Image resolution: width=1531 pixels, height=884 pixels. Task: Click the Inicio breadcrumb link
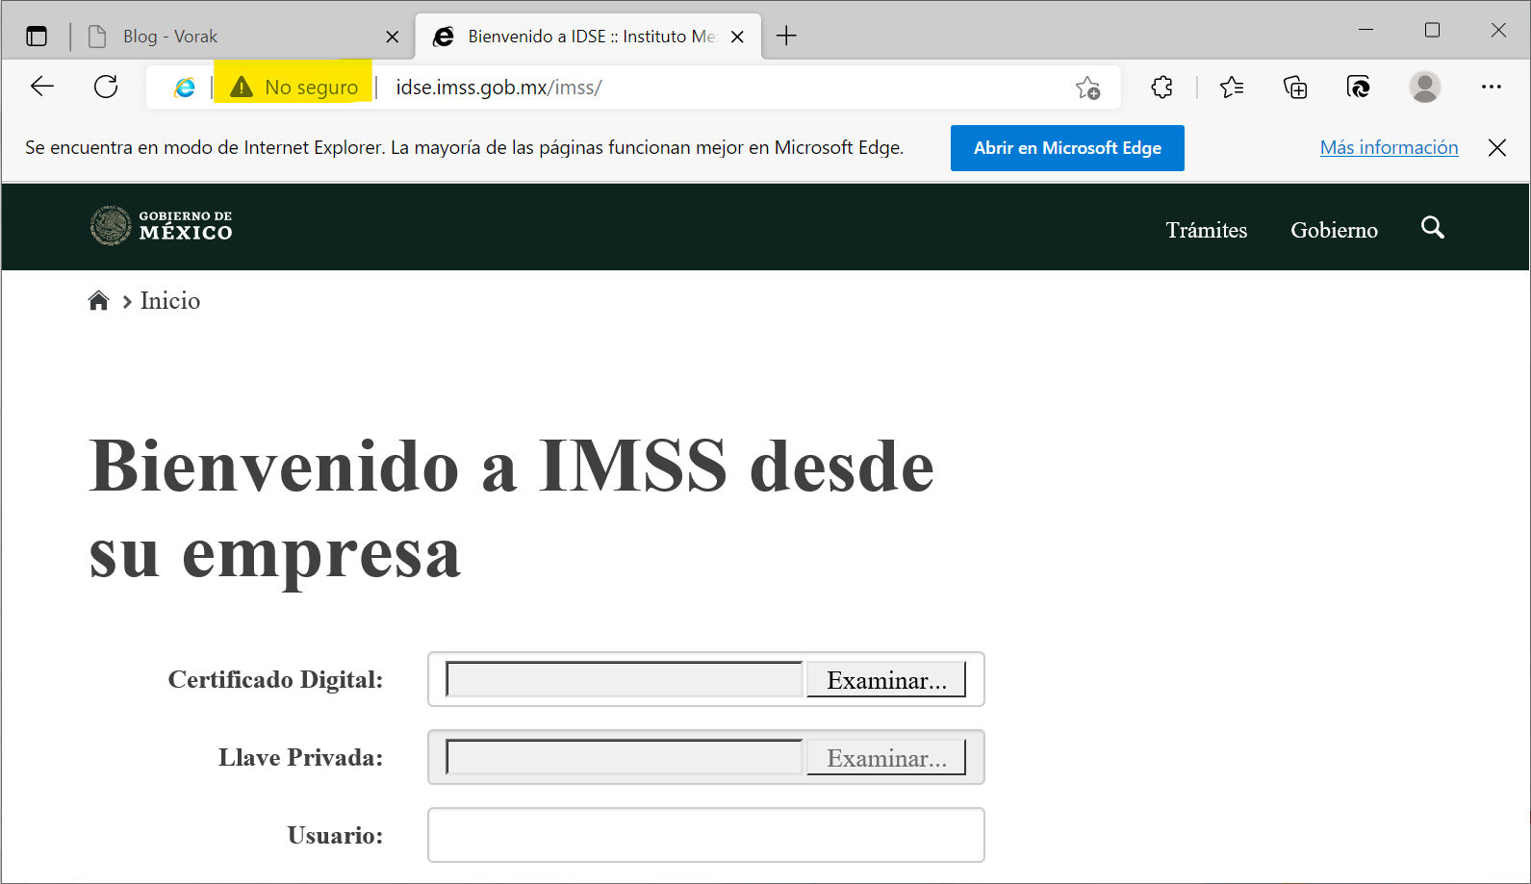click(170, 301)
